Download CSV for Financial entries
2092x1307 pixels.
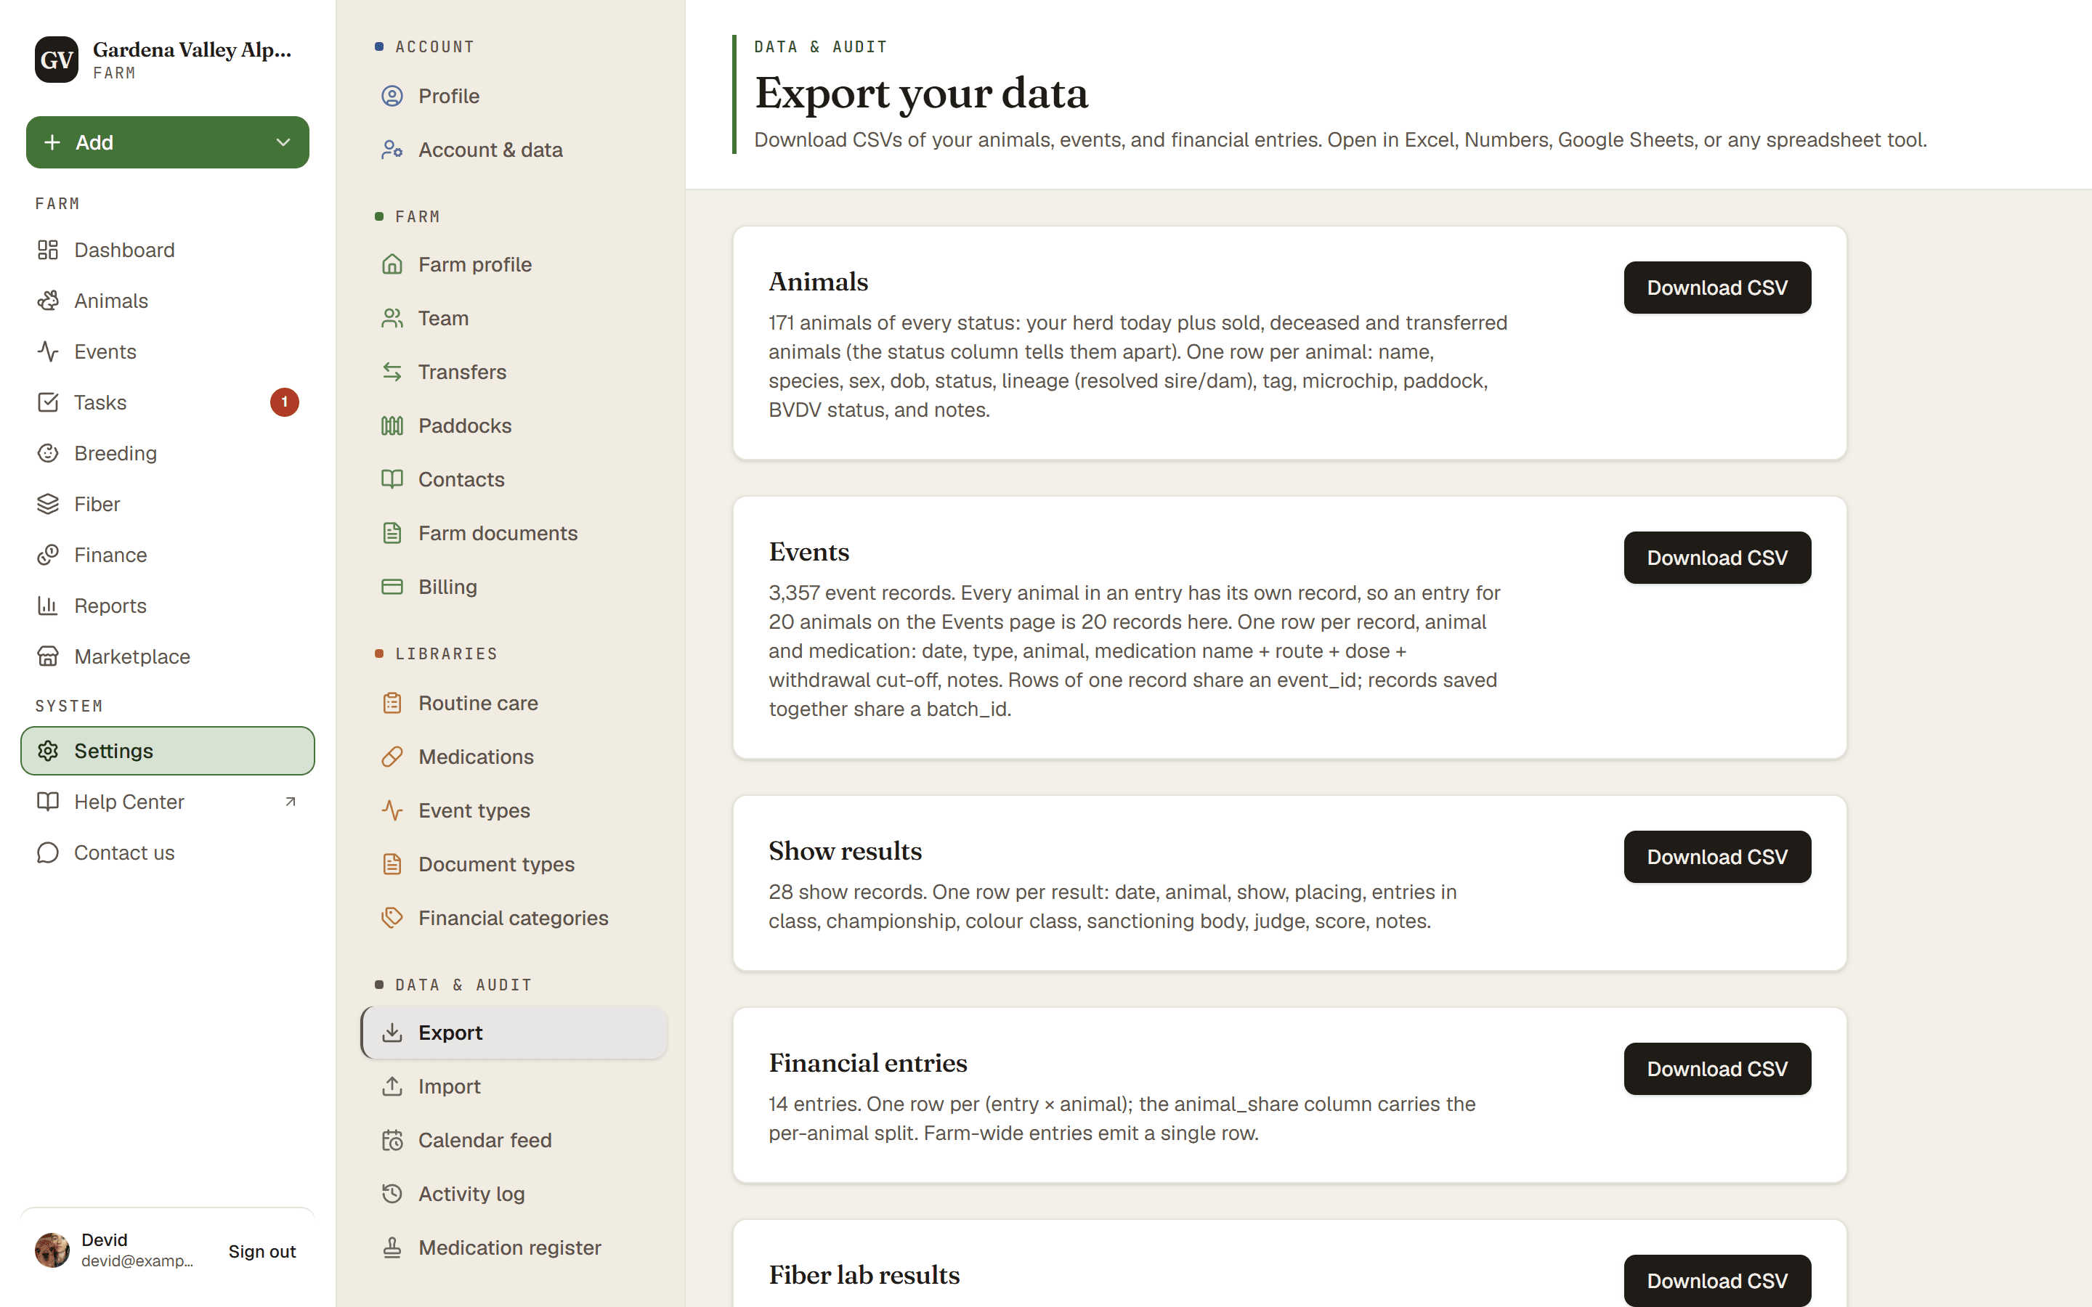coord(1717,1068)
